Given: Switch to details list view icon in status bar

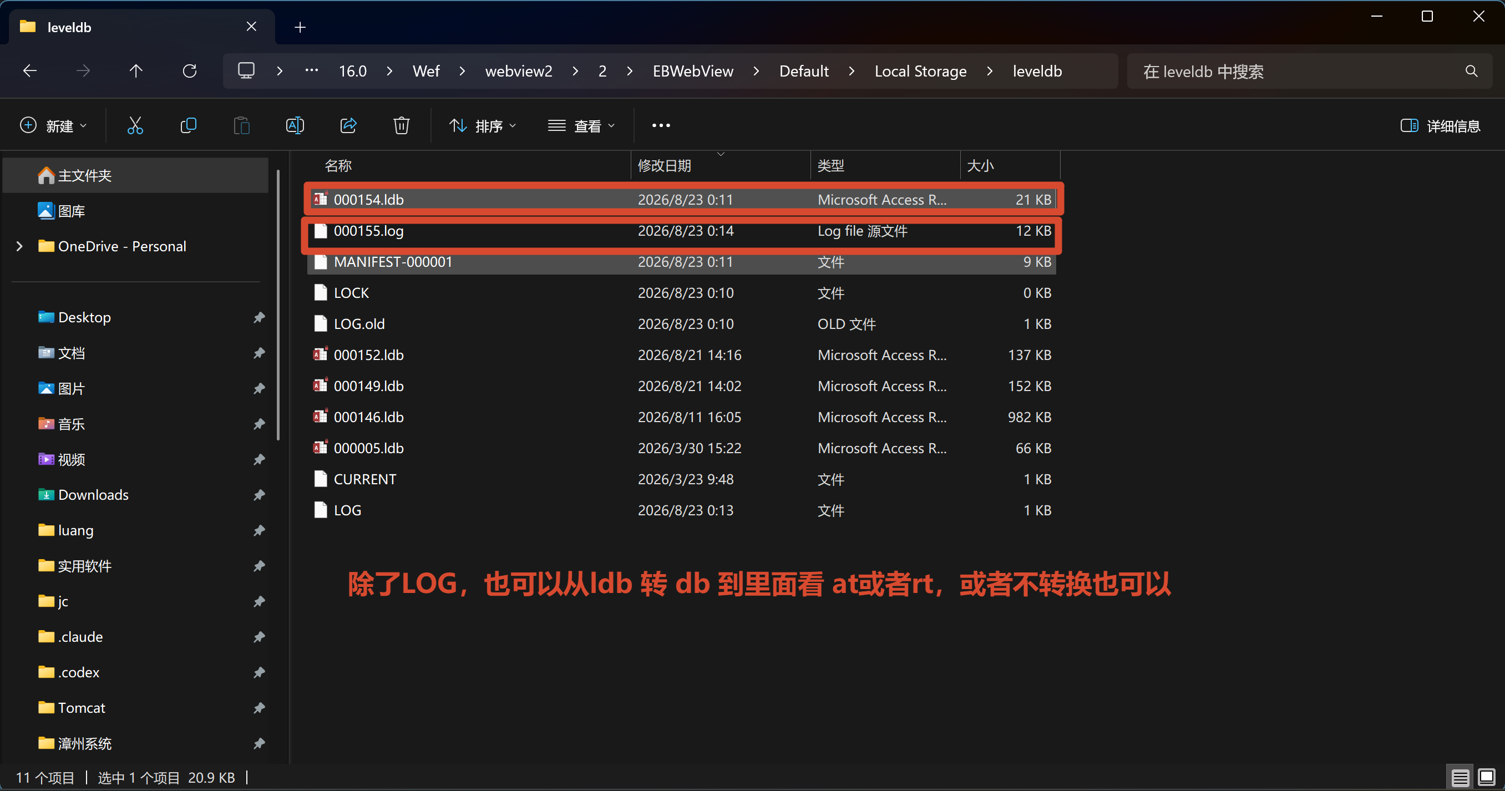Looking at the screenshot, I should [1460, 778].
